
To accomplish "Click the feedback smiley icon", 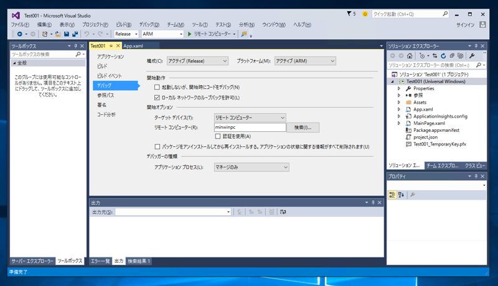I will click(365, 14).
